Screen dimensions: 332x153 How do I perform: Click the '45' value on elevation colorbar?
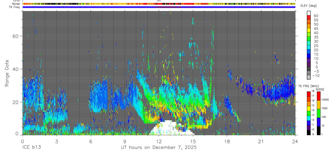[316, 29]
